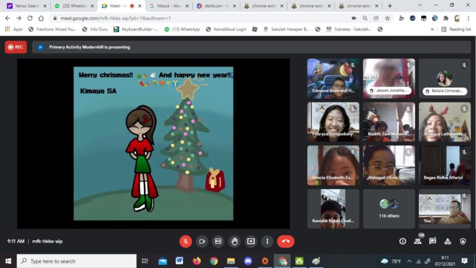
Task: Open more options three-dot menu in Meet
Action: (x=267, y=241)
